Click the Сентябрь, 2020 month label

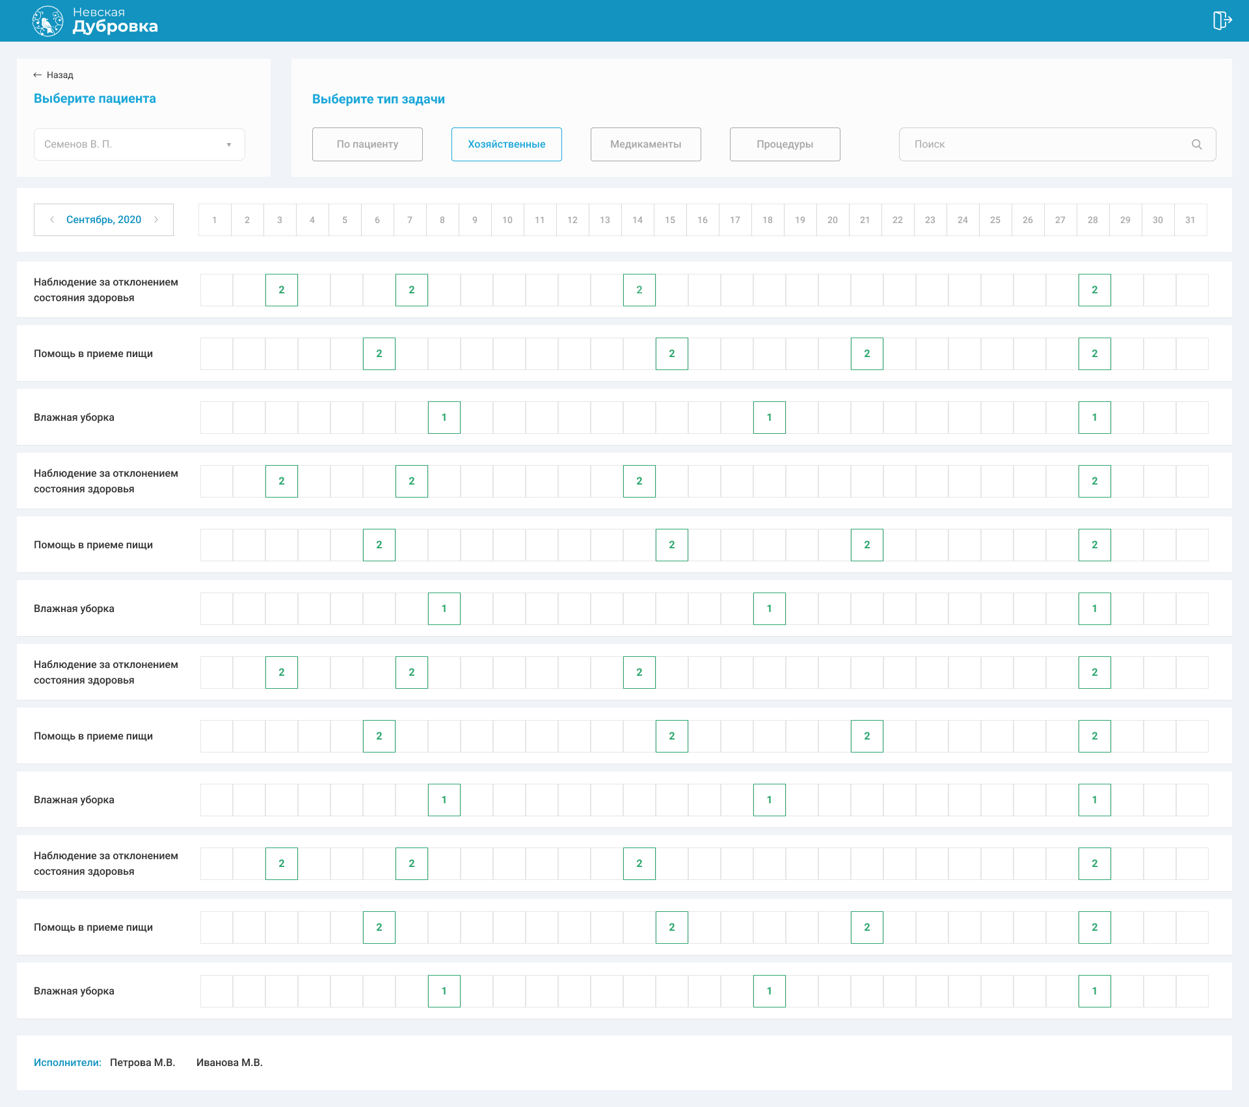(104, 220)
